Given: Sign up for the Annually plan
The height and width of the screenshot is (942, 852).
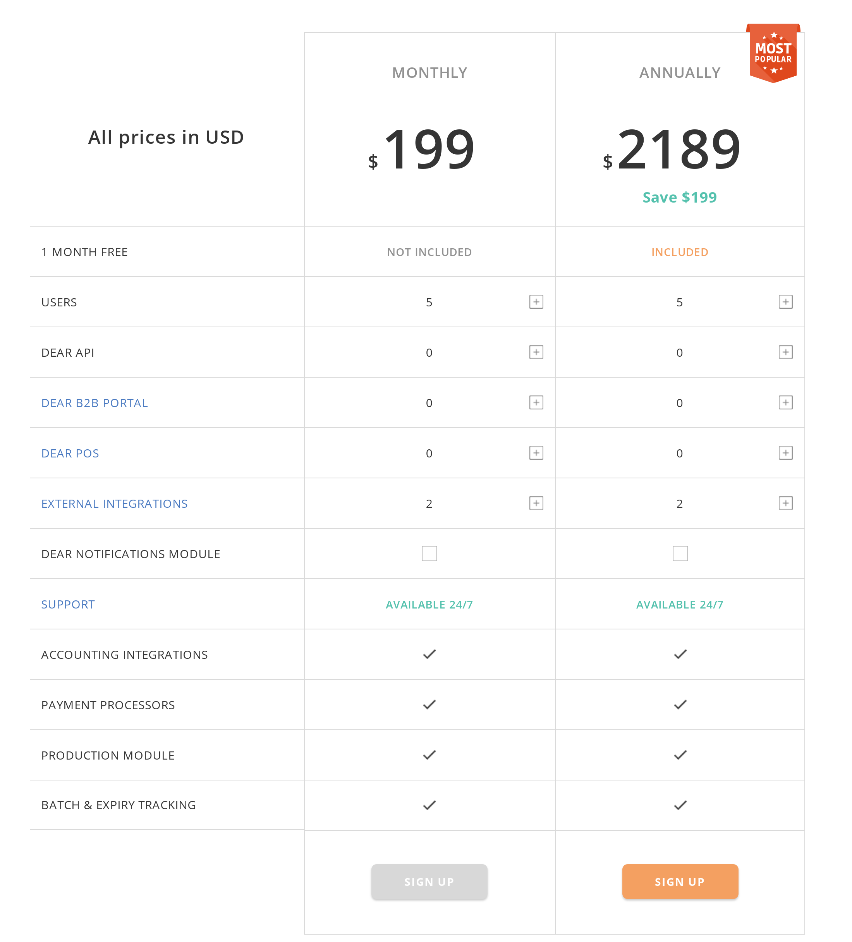Looking at the screenshot, I should 680,881.
